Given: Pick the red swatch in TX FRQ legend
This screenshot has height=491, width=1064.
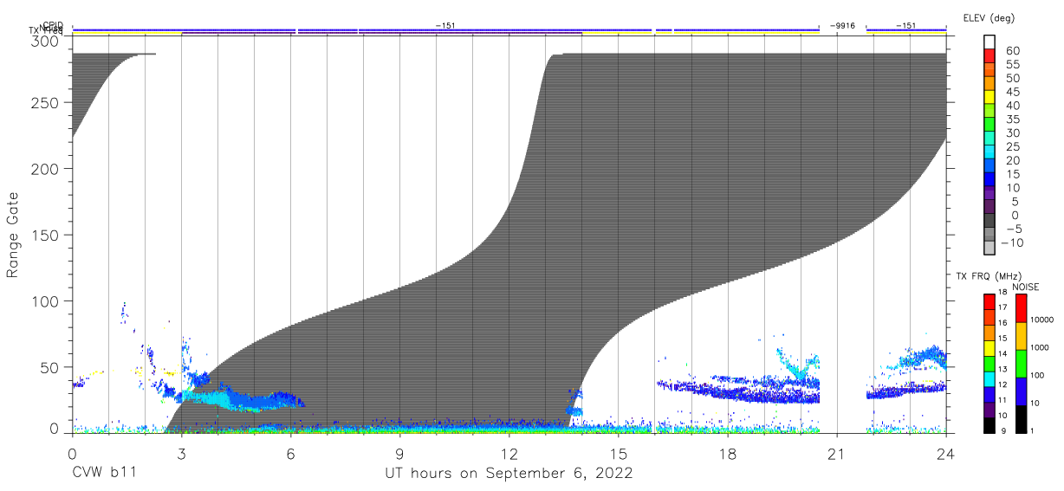Looking at the screenshot, I should [x=989, y=301].
